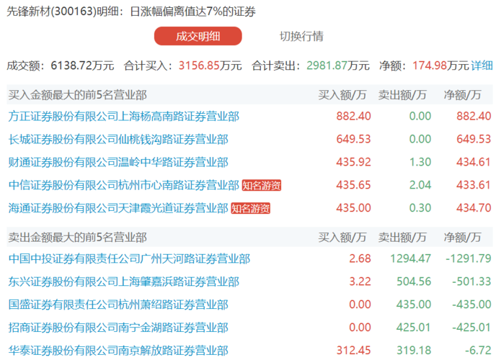Click 成交额 value 6138.72万元
The width and height of the screenshot is (496, 360).
point(82,66)
